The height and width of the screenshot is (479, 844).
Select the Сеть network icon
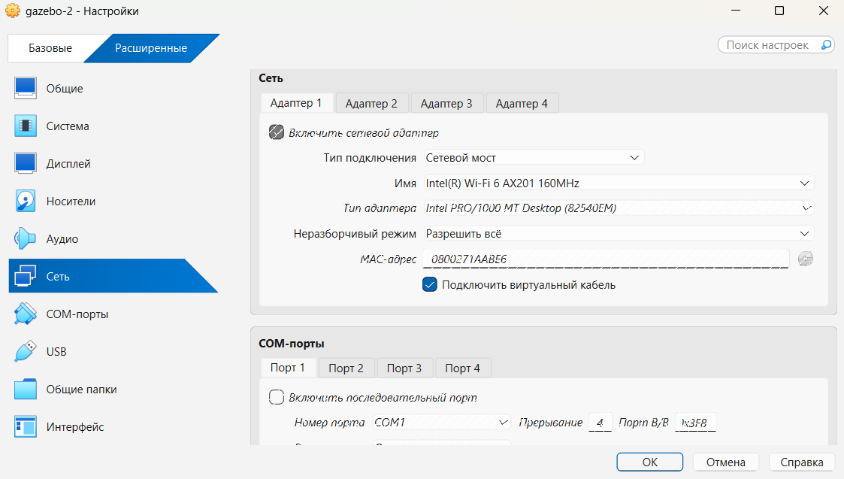pos(26,276)
